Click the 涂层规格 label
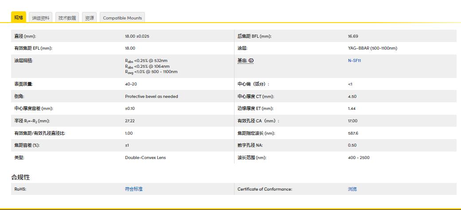This screenshot has height=210, width=461. 24,61
